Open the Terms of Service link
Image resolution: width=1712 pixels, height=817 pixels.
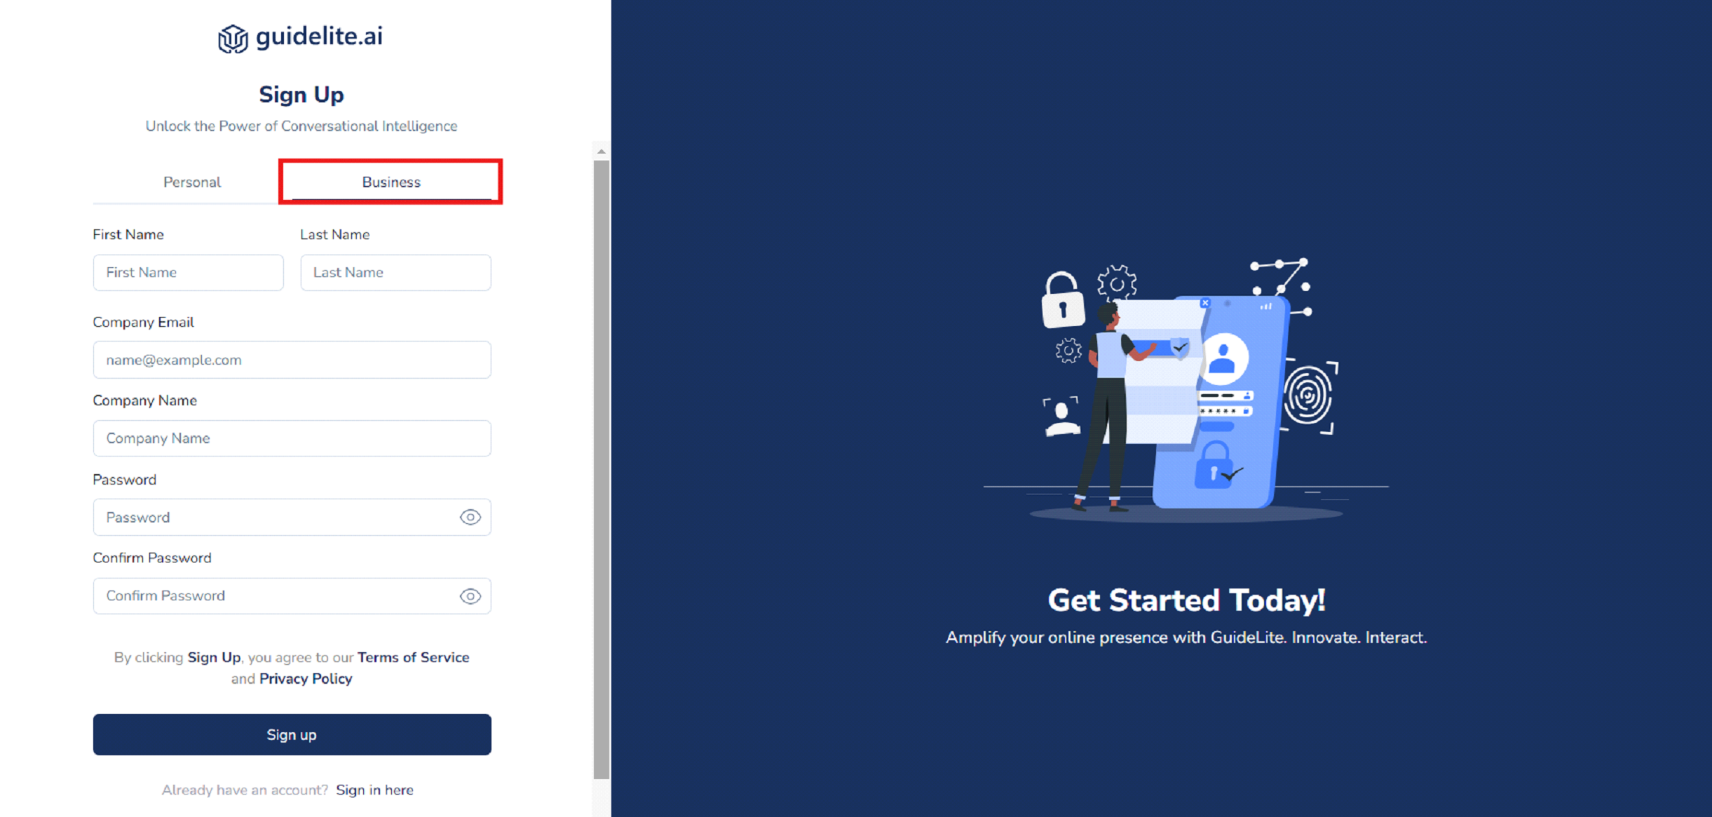[413, 657]
